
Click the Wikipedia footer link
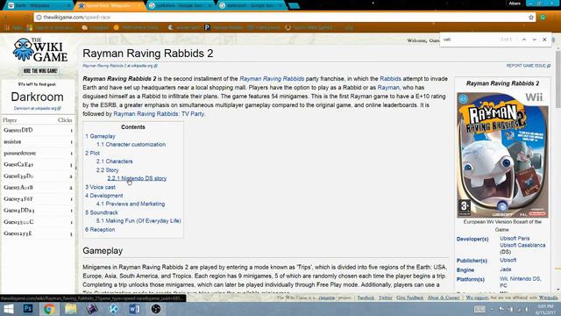pyautogui.click(x=548, y=298)
